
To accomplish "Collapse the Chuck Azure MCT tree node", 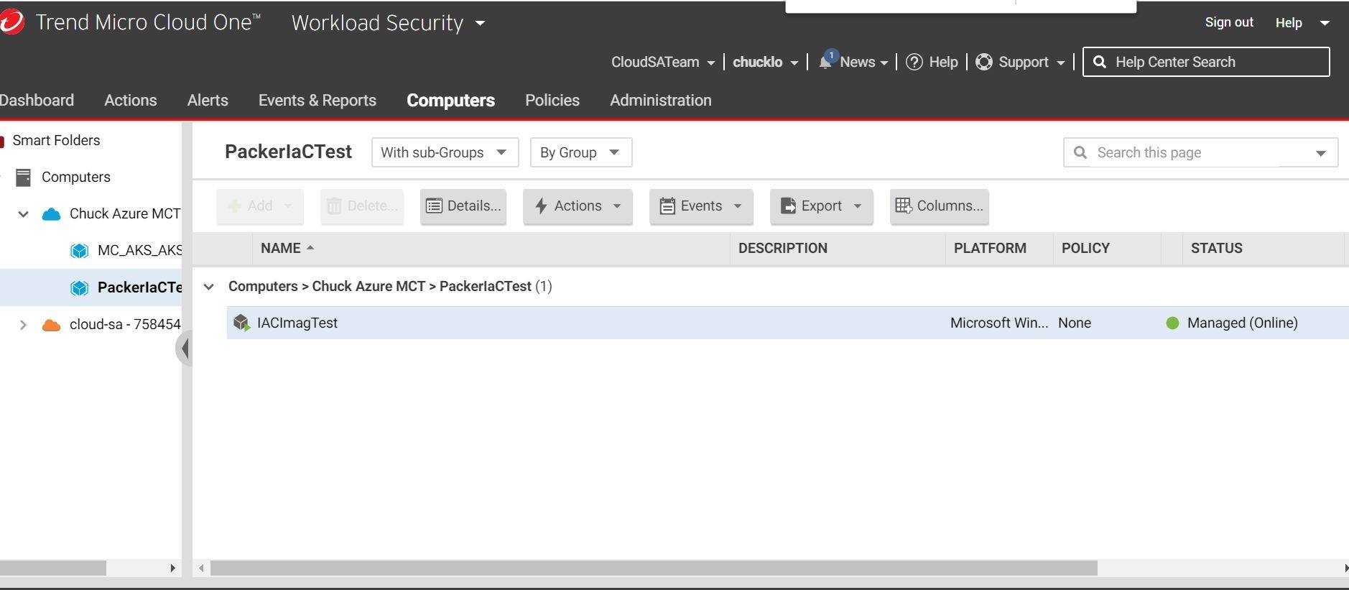I will click(x=23, y=214).
